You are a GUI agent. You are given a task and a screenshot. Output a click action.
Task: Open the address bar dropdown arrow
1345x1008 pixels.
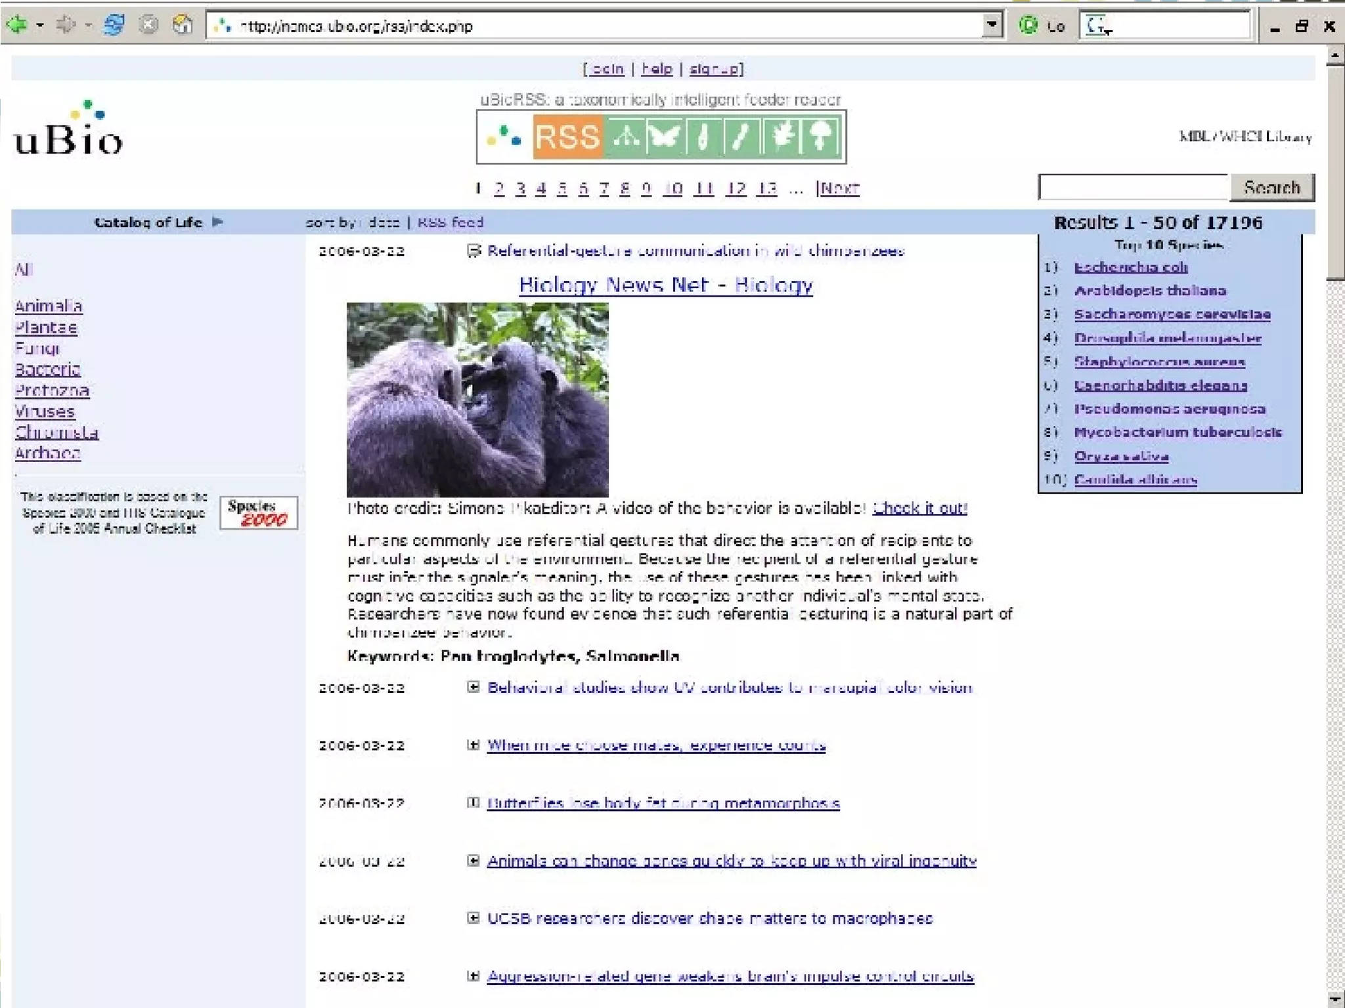coord(992,25)
